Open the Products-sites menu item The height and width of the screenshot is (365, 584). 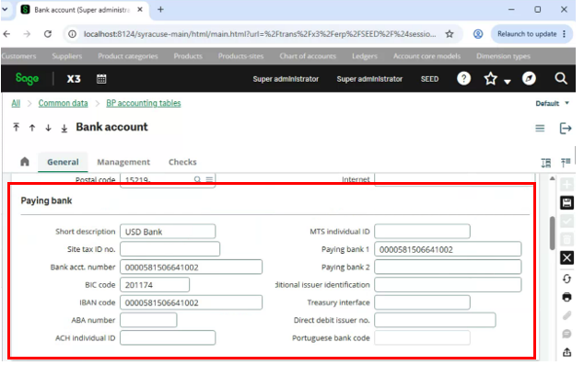[x=240, y=56]
